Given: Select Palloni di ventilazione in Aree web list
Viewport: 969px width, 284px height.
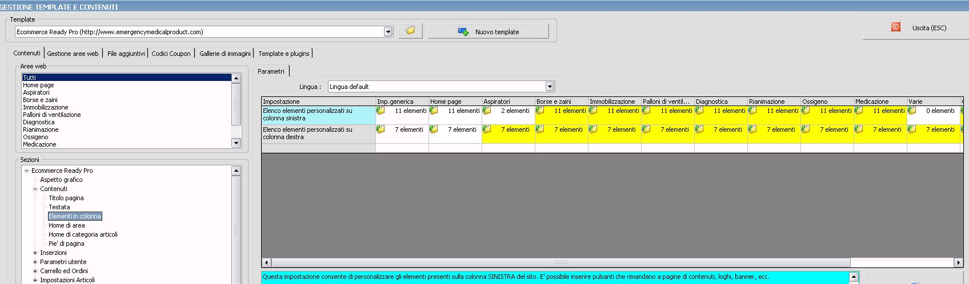Looking at the screenshot, I should tap(126, 115).
